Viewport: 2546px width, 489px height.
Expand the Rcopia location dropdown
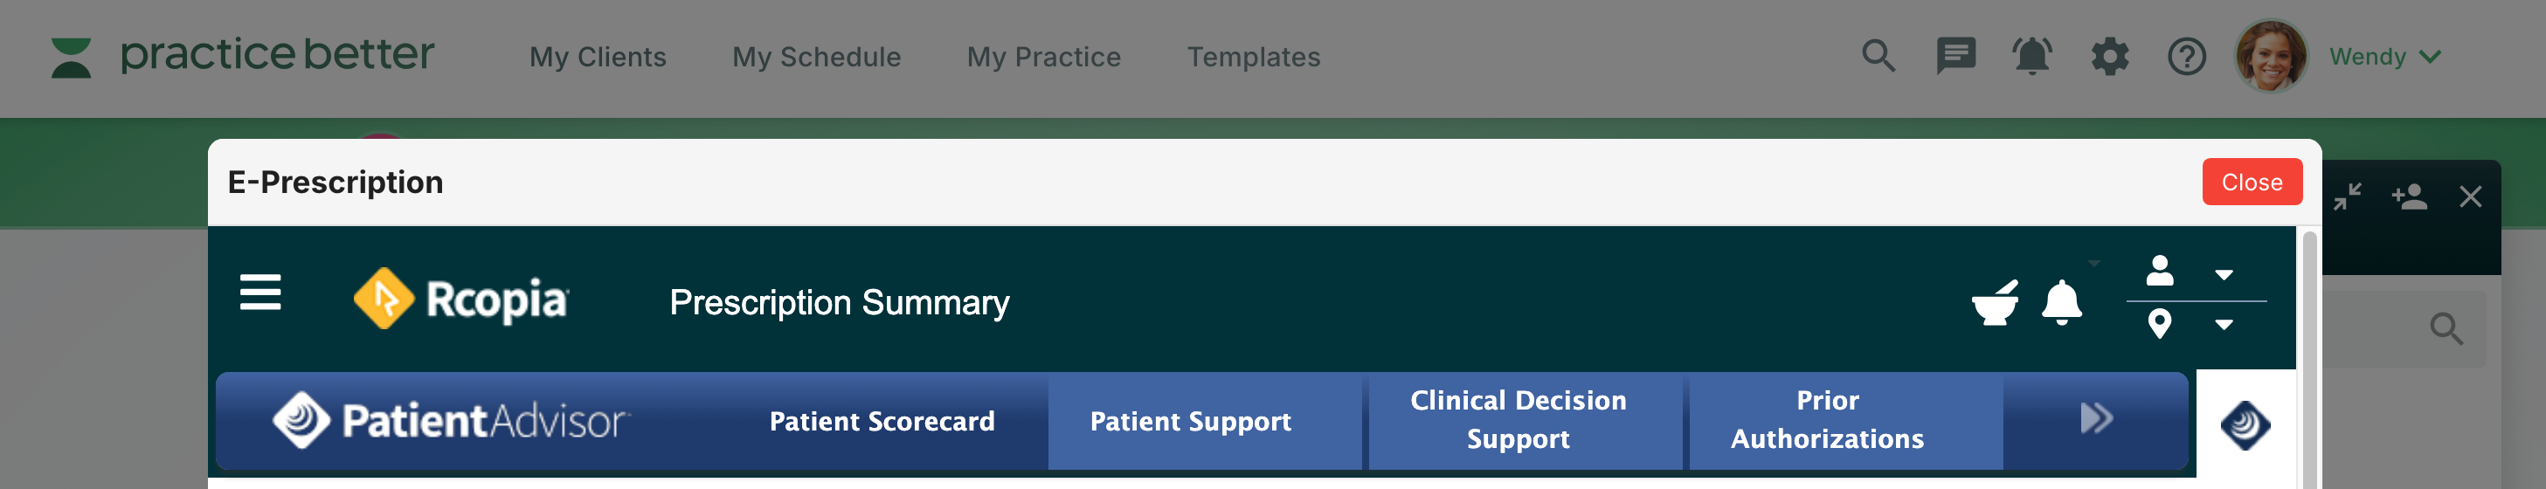coord(2224,324)
